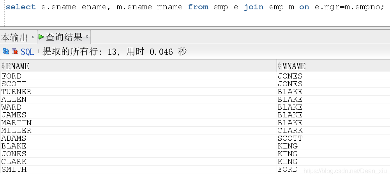Click the blue SQL link in toolbar
The height and width of the screenshot is (178, 390).
pyautogui.click(x=27, y=52)
